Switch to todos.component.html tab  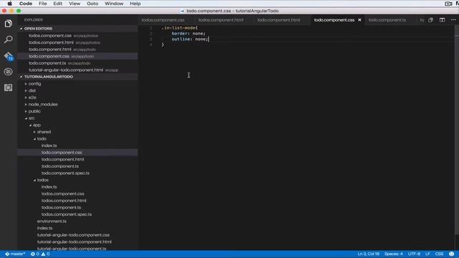click(221, 20)
